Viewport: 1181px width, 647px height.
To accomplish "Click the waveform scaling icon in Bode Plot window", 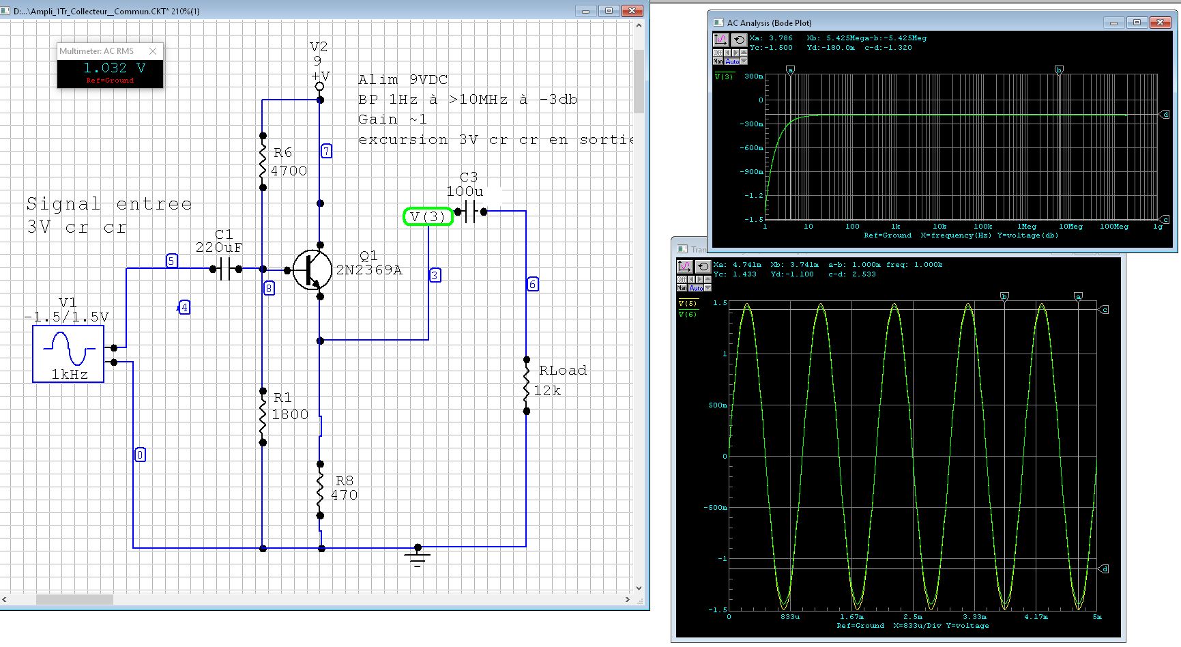I will point(720,40).
